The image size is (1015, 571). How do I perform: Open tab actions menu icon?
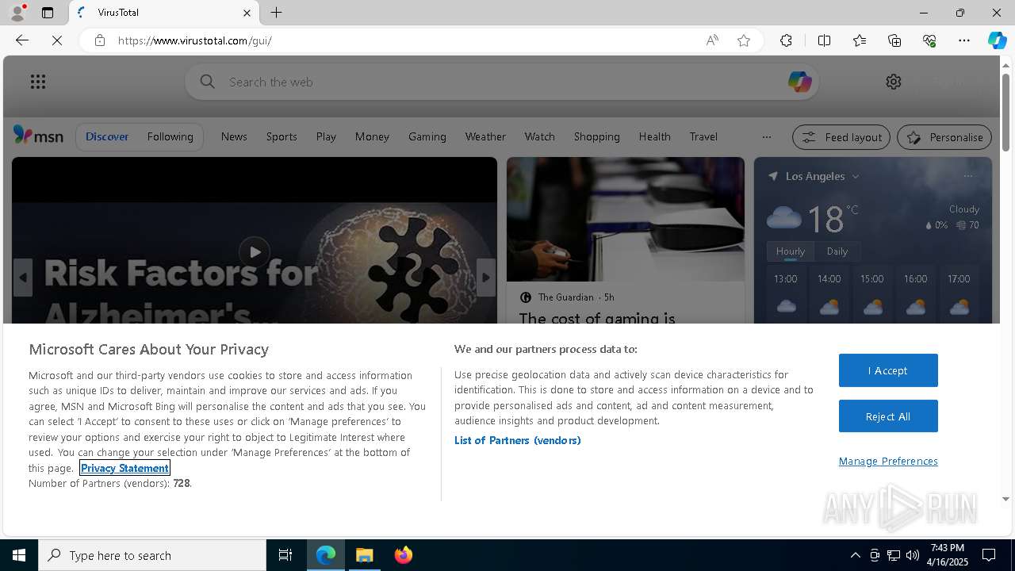coord(48,13)
